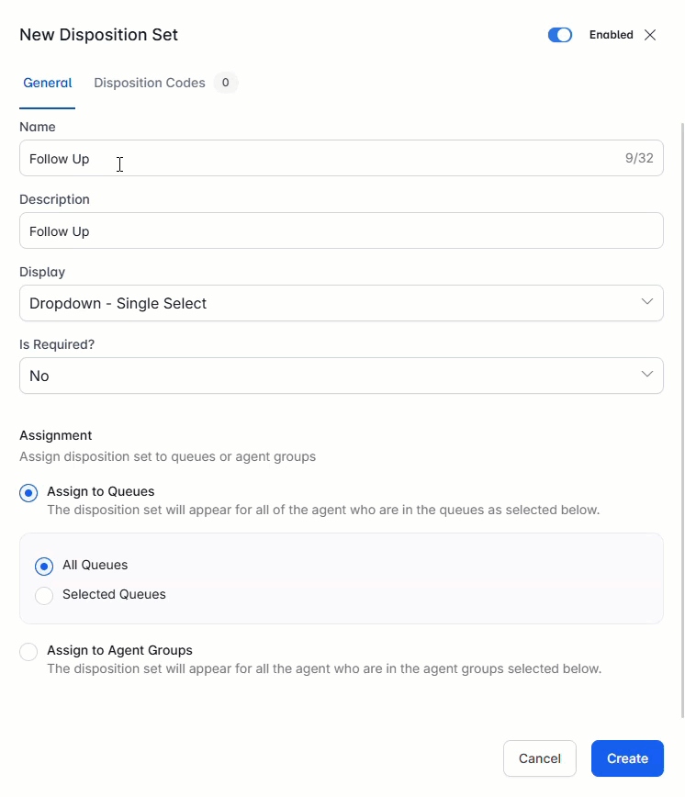Click the 9/32 character counter

[x=639, y=158]
